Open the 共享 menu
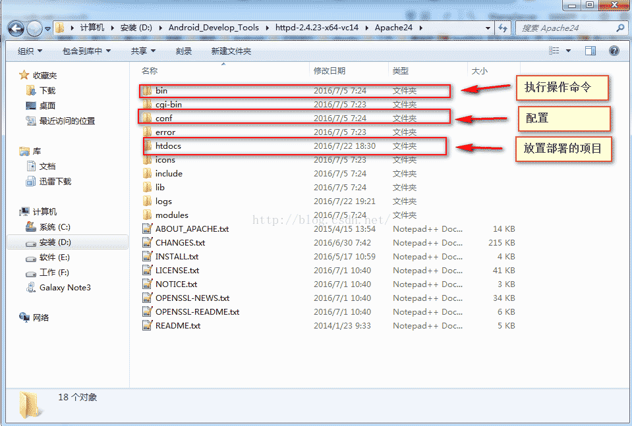The height and width of the screenshot is (426, 632). coord(143,51)
